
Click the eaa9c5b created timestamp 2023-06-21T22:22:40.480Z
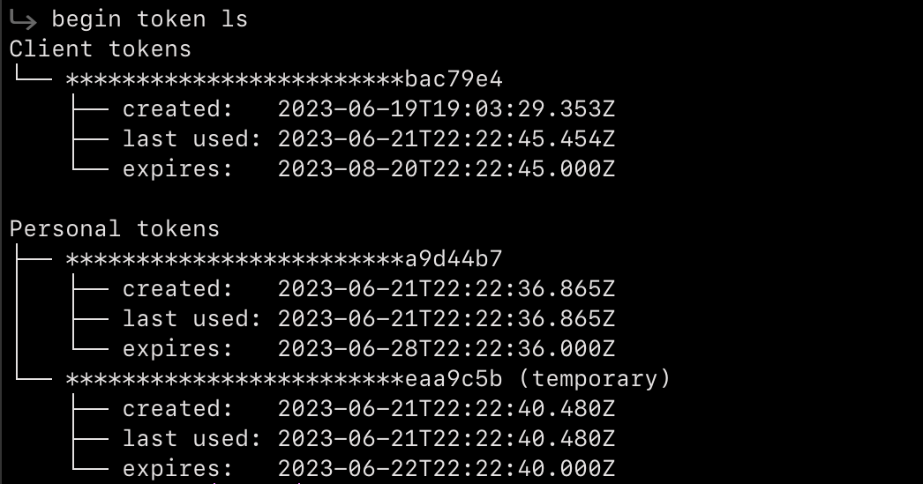[446, 409]
